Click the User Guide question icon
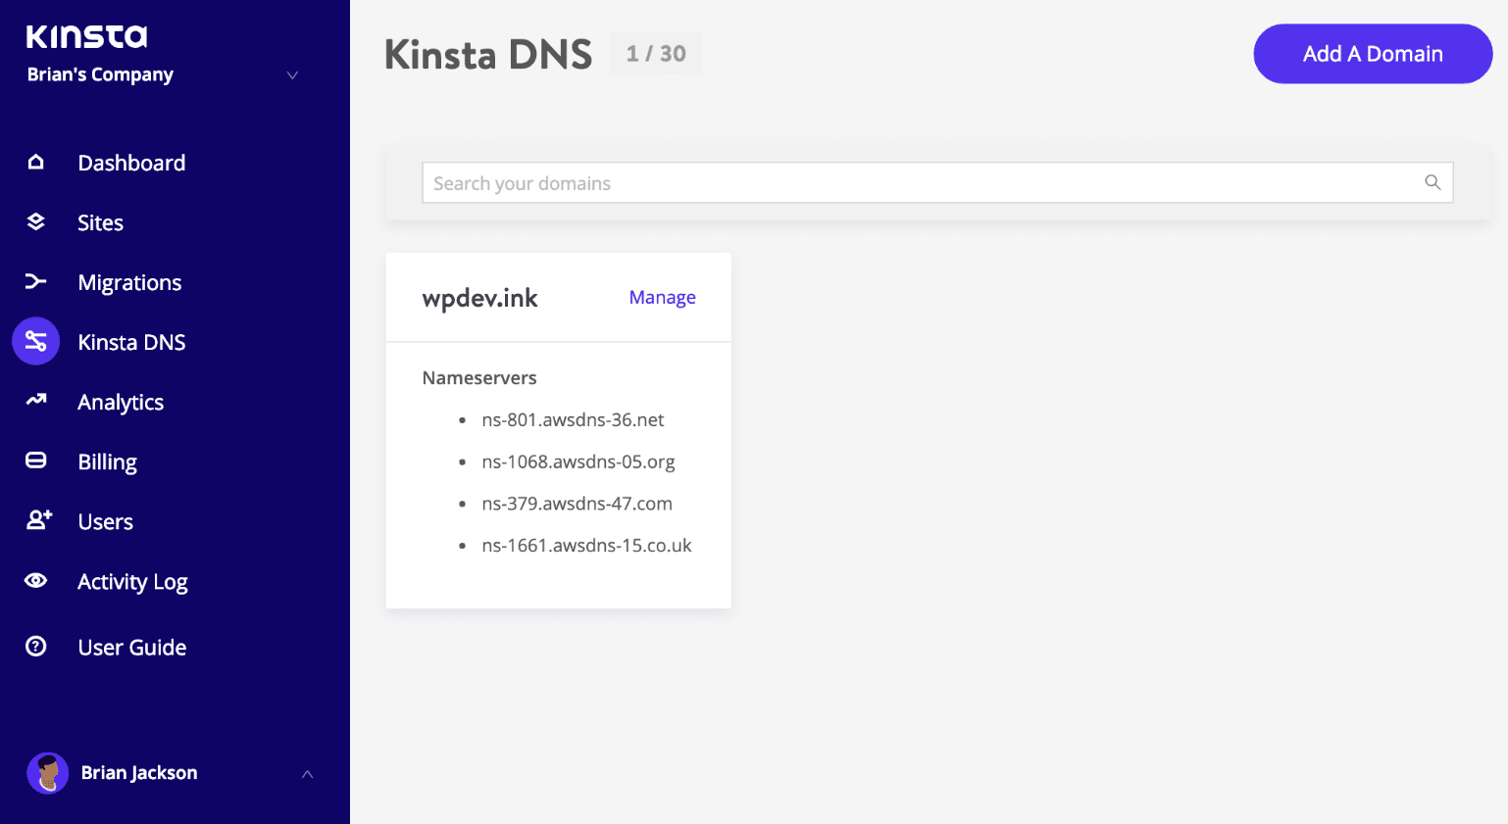 (x=36, y=646)
